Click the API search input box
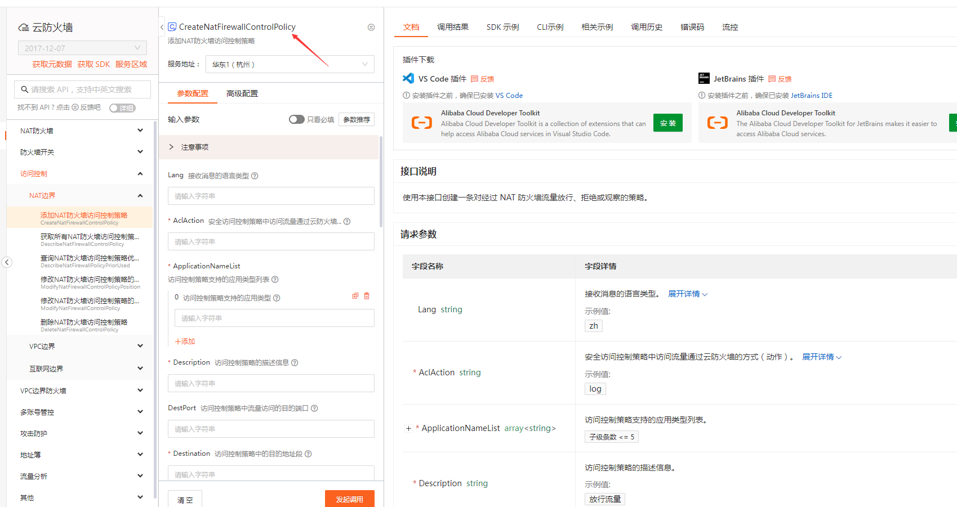 pos(82,89)
